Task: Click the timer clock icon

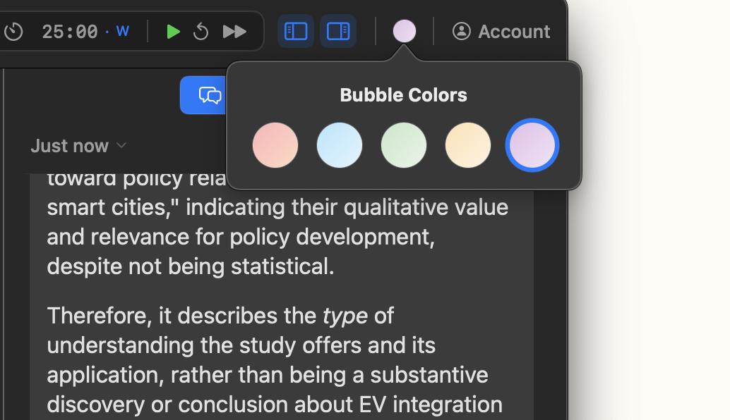Action: [x=14, y=31]
